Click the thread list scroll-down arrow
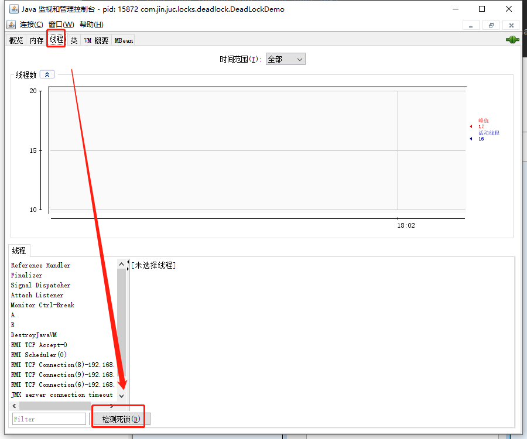The width and height of the screenshot is (527, 439). pyautogui.click(x=121, y=396)
